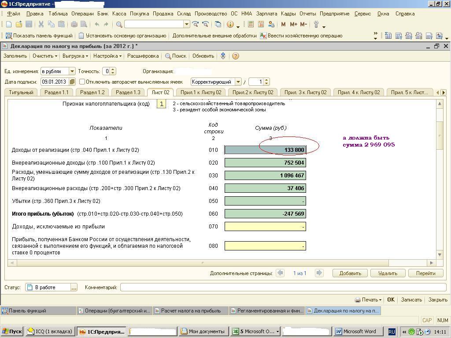The width and height of the screenshot is (451, 338).
Task: Click the Open file folder icon
Action: coord(18,25)
